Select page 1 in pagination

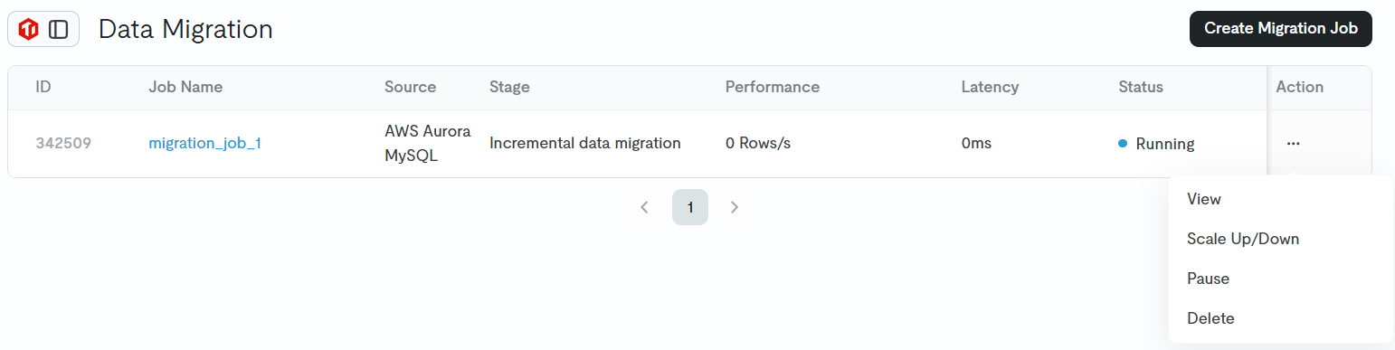point(690,207)
